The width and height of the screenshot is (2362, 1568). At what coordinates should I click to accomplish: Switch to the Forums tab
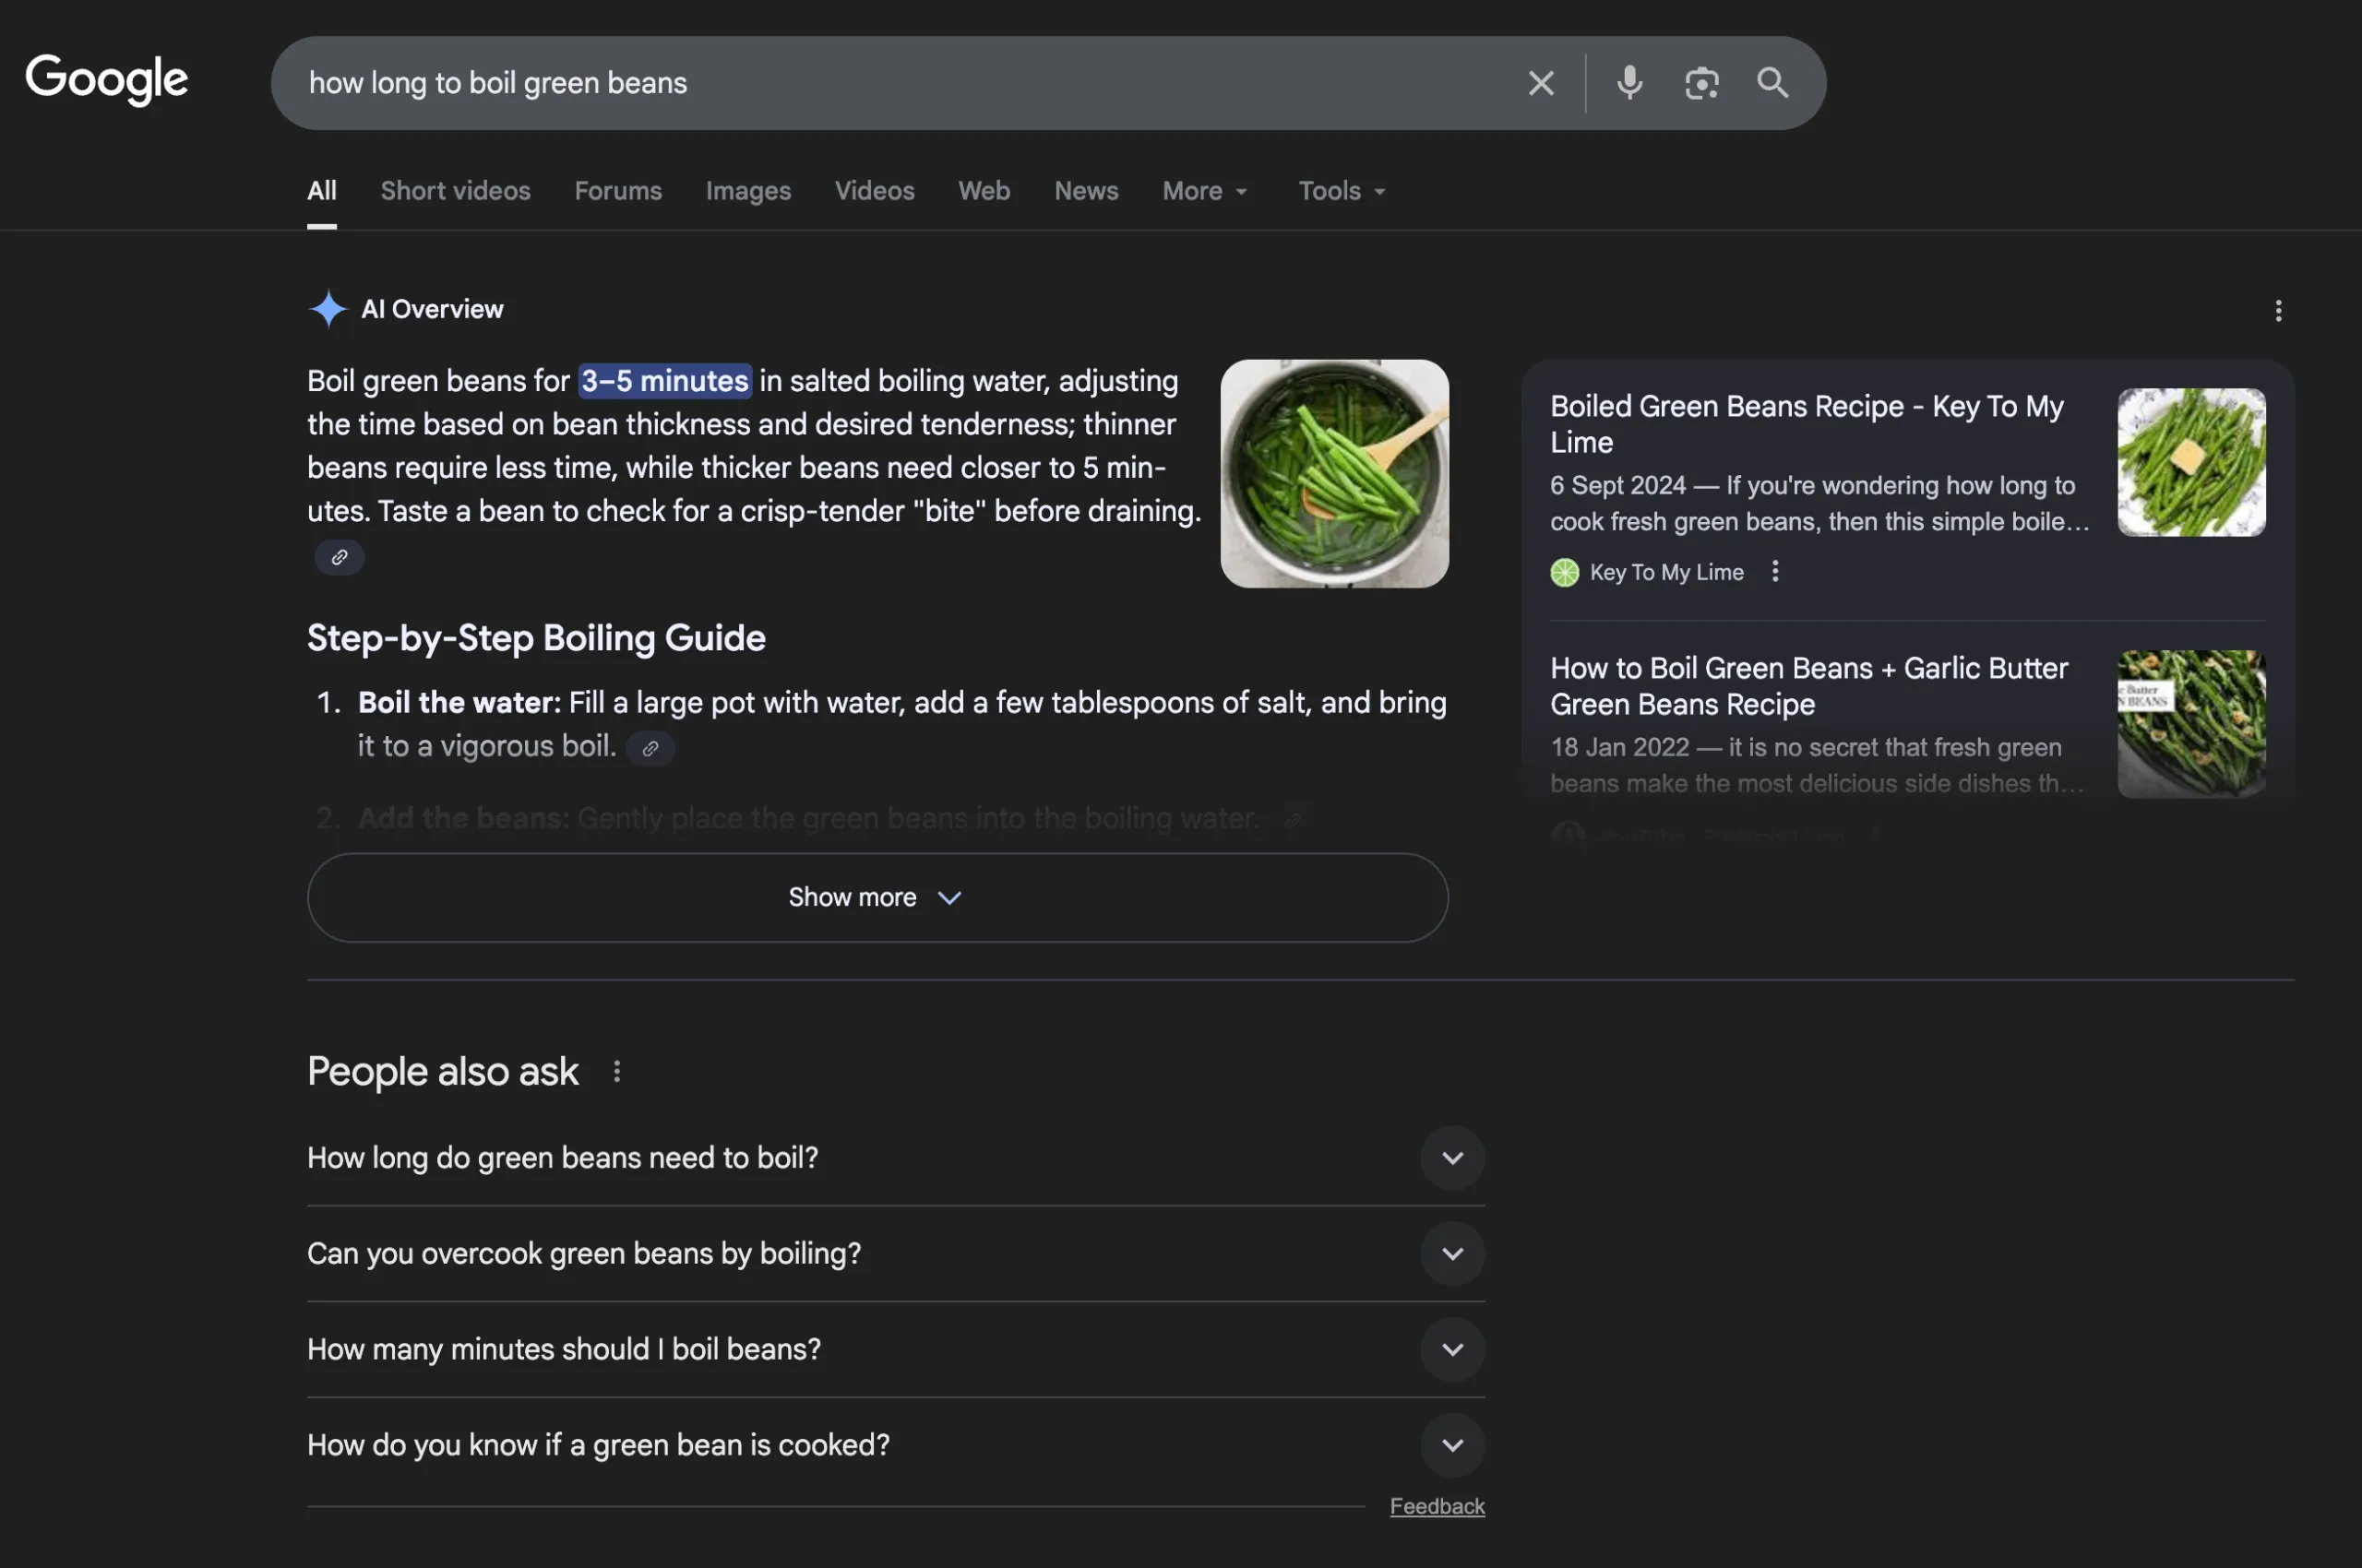point(618,191)
